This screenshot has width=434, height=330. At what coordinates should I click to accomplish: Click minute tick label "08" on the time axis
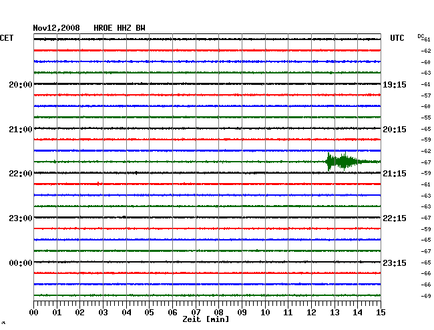(218, 312)
